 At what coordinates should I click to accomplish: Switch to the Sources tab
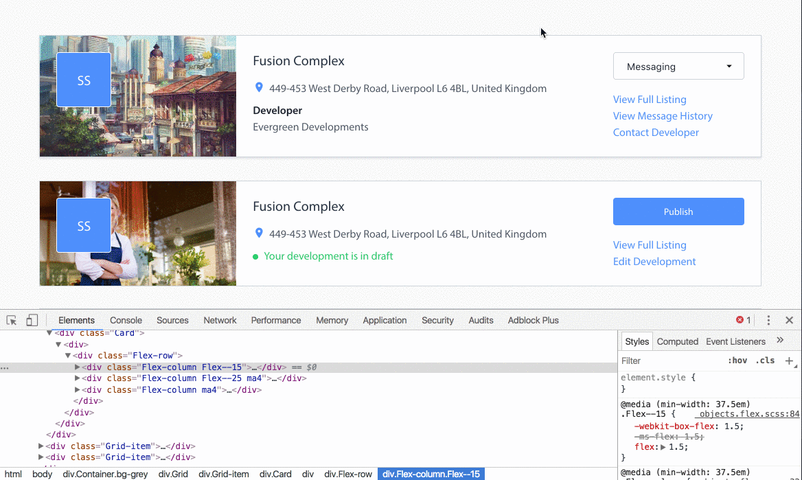(172, 320)
